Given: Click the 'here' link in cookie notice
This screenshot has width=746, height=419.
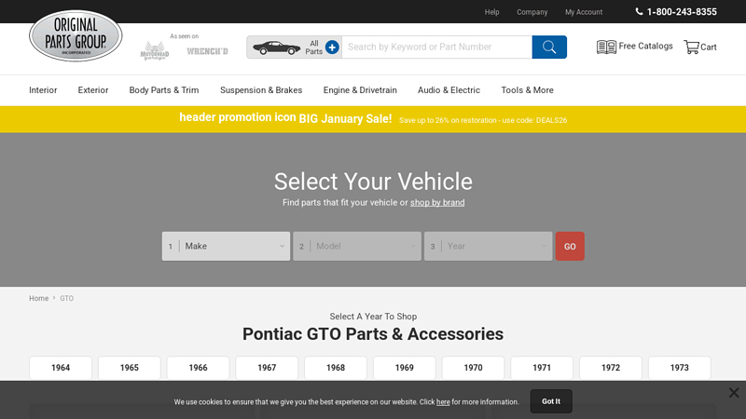Looking at the screenshot, I should pyautogui.click(x=443, y=402).
